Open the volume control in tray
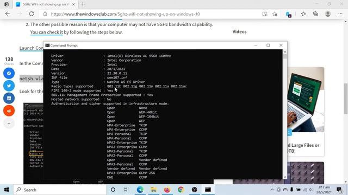 click(x=311, y=190)
